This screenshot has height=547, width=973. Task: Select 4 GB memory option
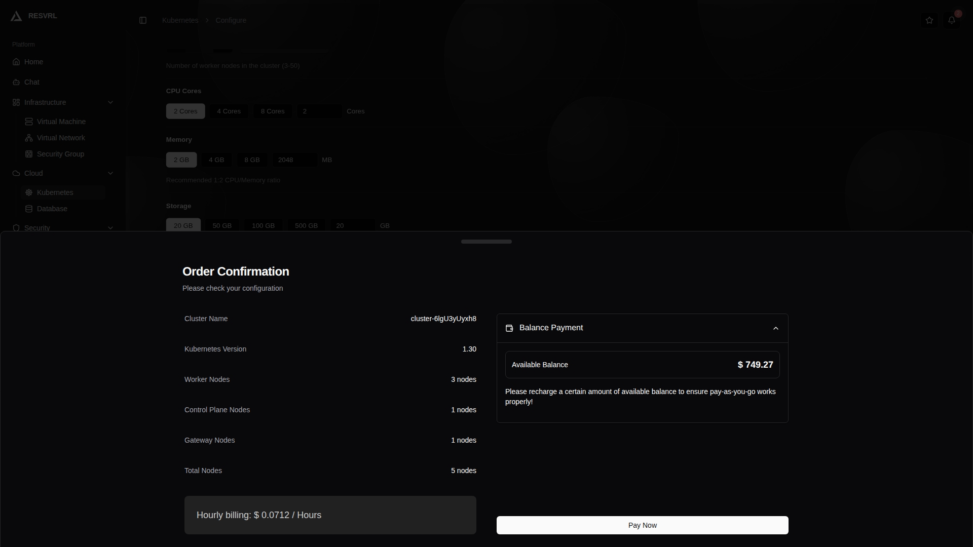(216, 160)
